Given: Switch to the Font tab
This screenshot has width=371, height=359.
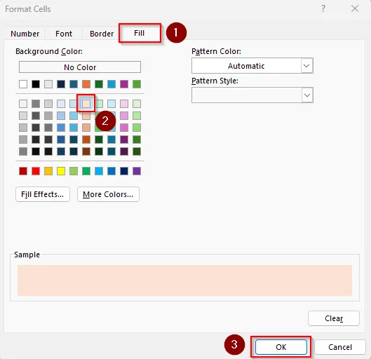Looking at the screenshot, I should click(x=64, y=34).
